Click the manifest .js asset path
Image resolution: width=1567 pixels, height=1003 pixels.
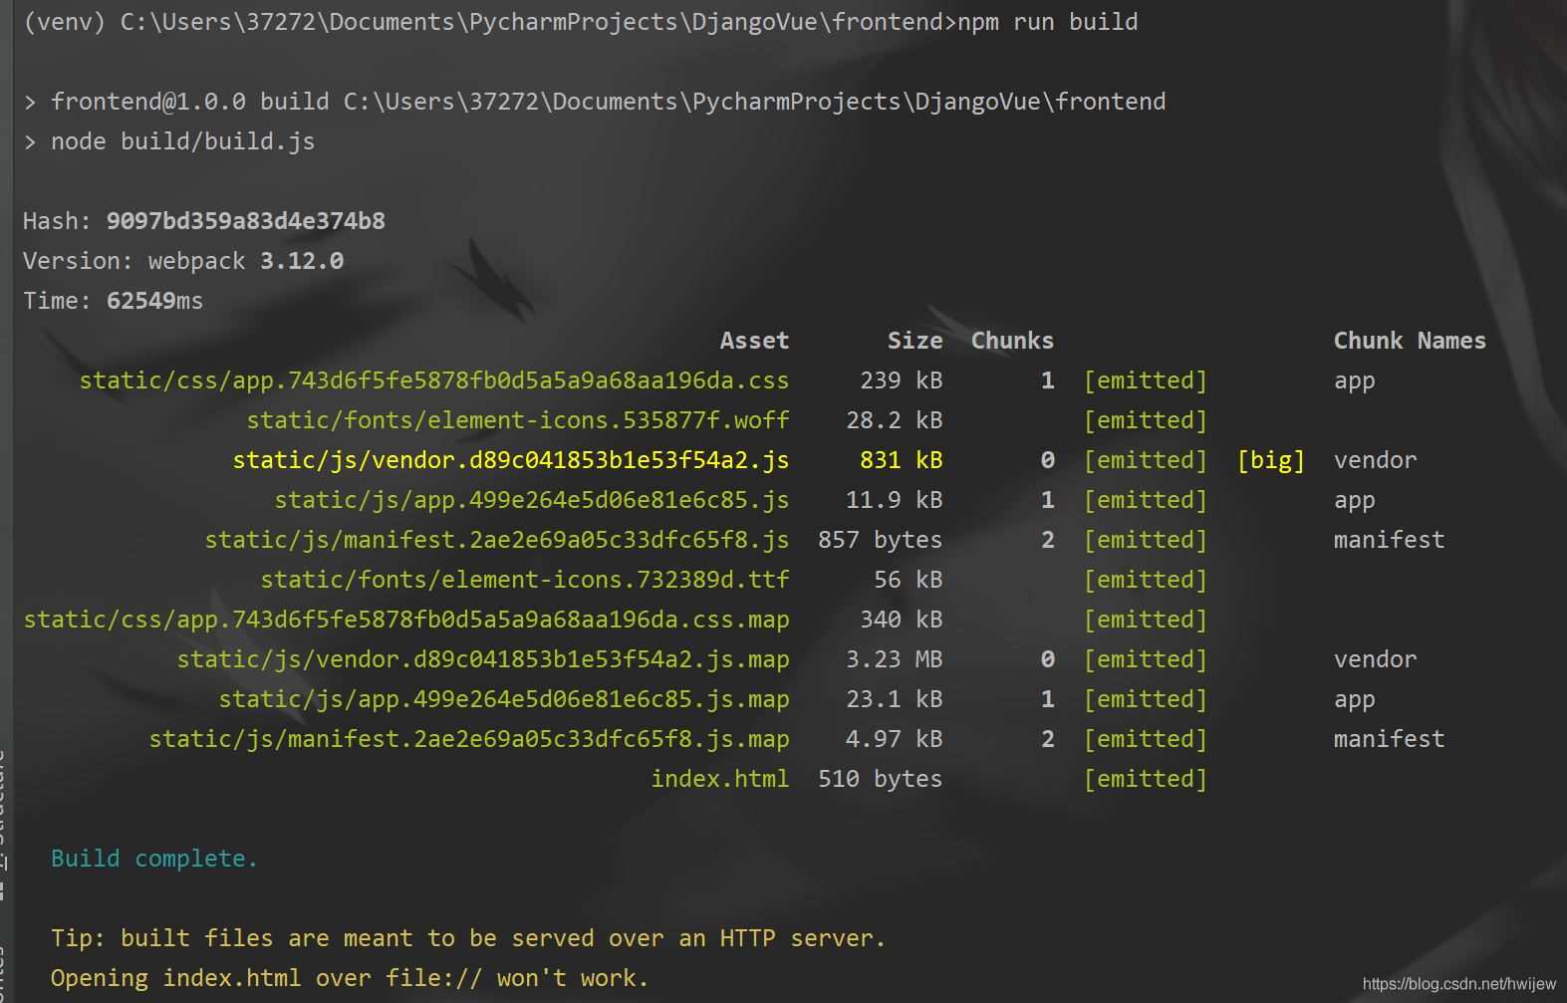496,540
